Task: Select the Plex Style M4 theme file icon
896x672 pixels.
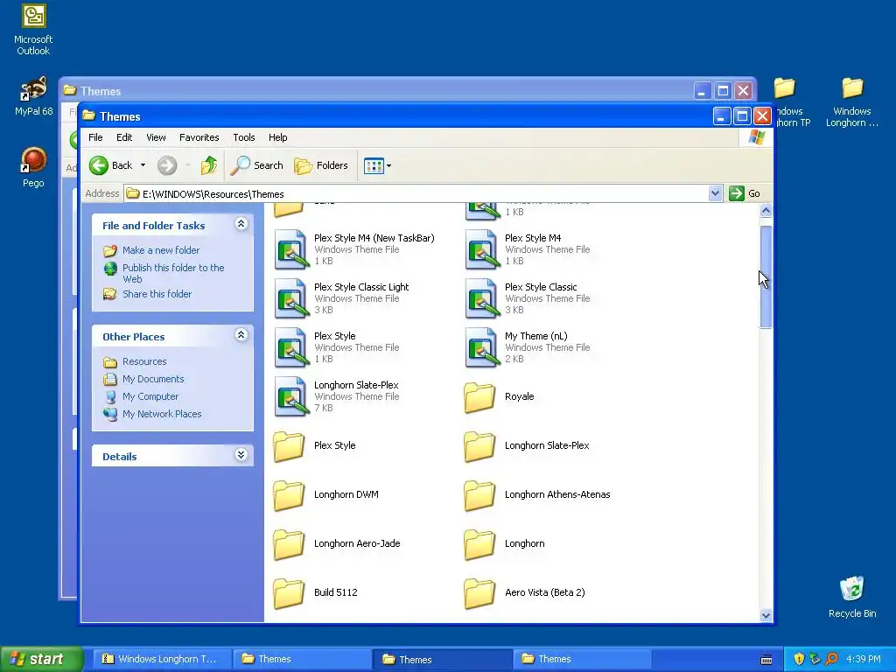Action: tap(482, 249)
